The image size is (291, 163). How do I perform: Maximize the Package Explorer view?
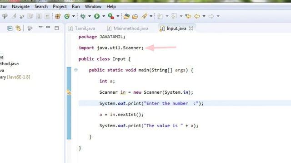point(56,28)
